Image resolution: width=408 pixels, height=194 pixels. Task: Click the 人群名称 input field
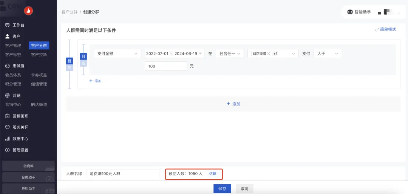123,174
